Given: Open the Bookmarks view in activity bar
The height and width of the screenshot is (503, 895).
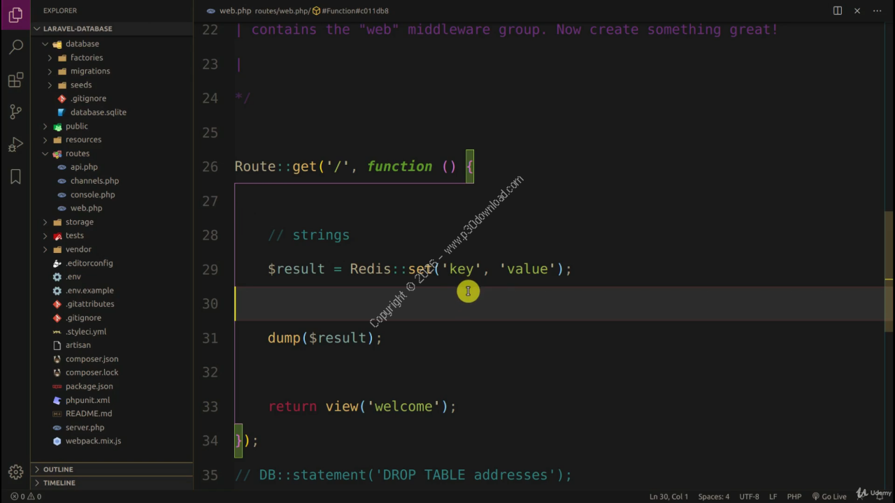Looking at the screenshot, I should coord(15,177).
